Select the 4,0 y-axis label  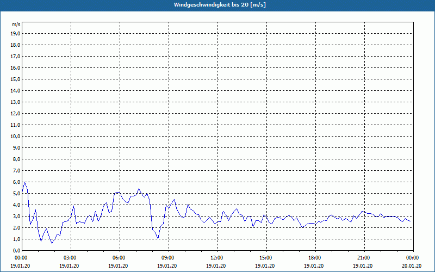click(16, 205)
